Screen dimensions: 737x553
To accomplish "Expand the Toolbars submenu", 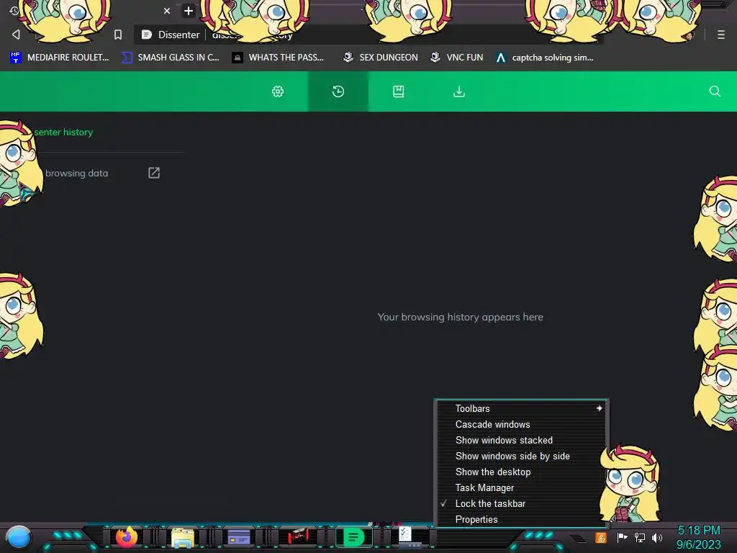I will (x=521, y=409).
